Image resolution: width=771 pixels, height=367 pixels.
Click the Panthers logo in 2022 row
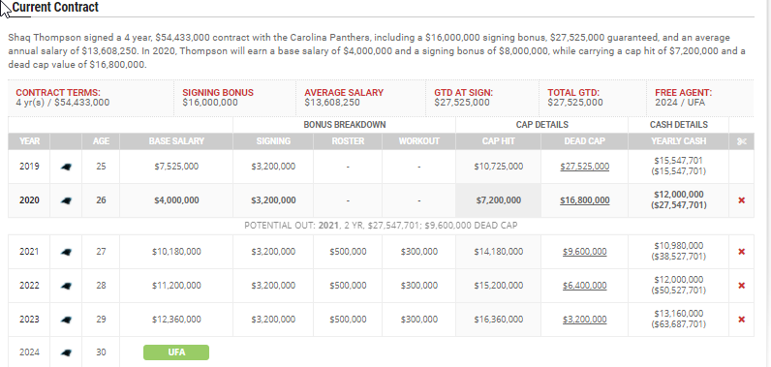[66, 286]
